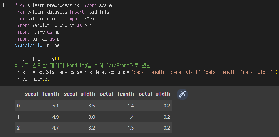The height and width of the screenshot is (137, 279).
Task: Select the sepal_width column header
Action: click(x=79, y=94)
